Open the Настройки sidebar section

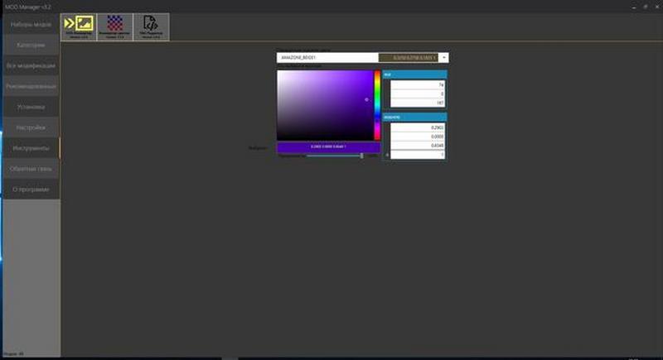click(31, 127)
